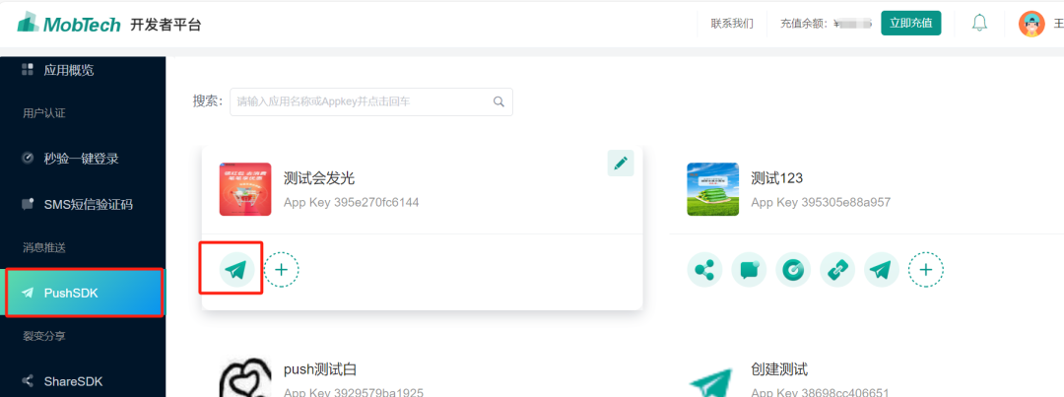Click the MobTech logo
Viewport: 1064px width, 397px height.
point(68,23)
